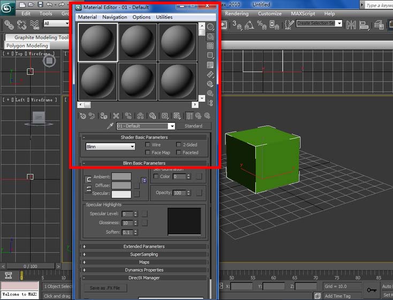This screenshot has height=300, width=393.
Task: Open the Blinn shader type dropdown
Action: click(110, 146)
